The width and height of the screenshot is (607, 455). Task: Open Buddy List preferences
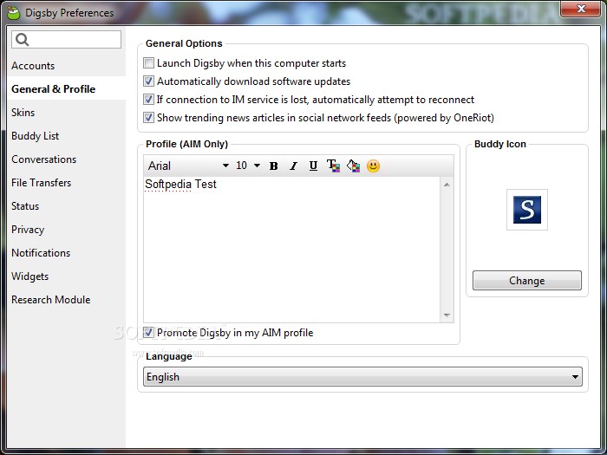66,136
